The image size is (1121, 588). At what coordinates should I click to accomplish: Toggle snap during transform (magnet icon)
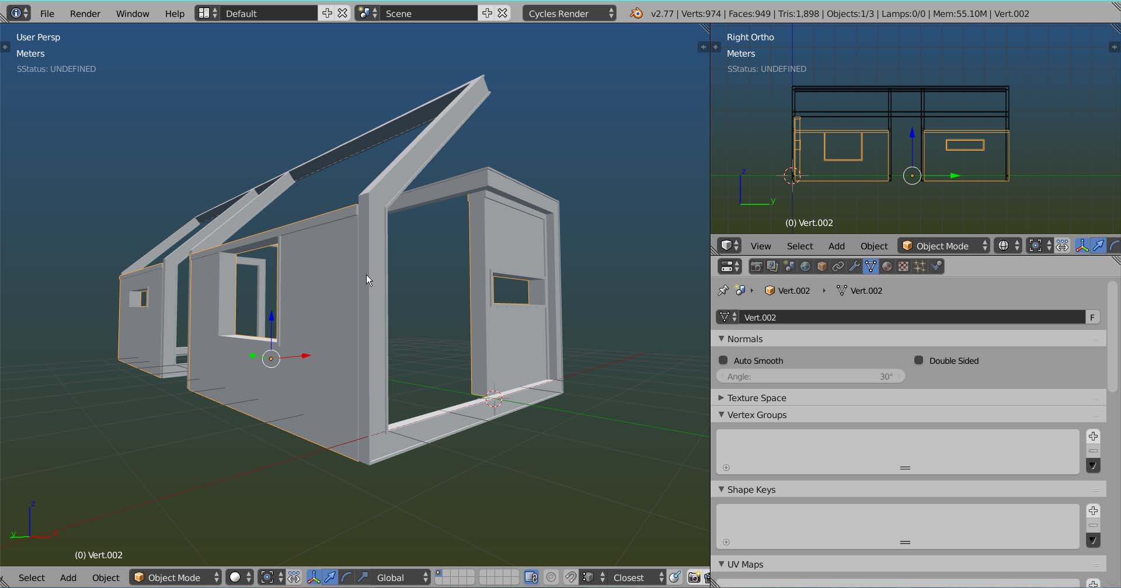[570, 577]
